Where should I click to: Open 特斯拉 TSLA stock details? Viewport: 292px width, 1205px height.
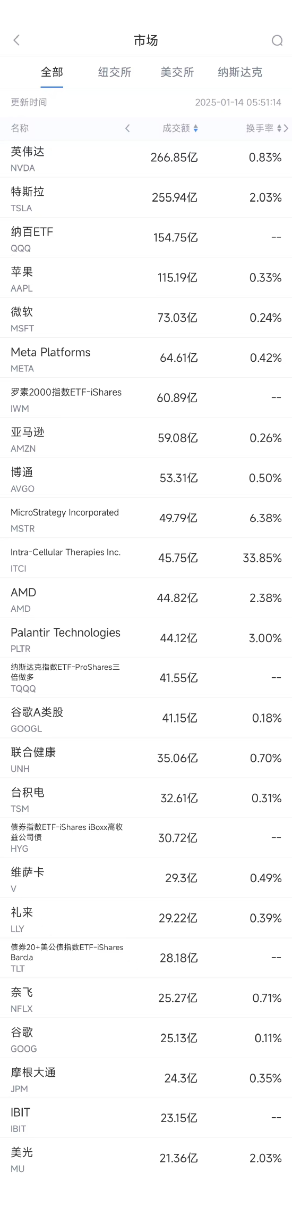[x=146, y=197]
